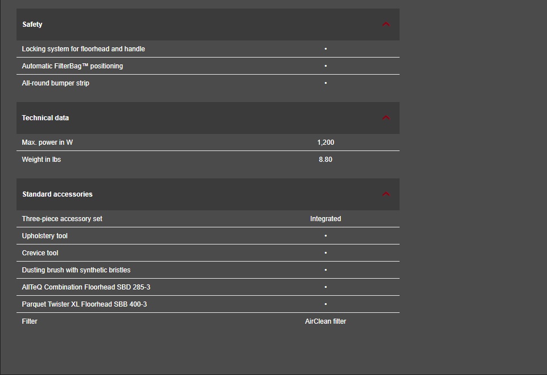
Task: Click Automatic FilterBag positioning label
Action: (x=72, y=66)
